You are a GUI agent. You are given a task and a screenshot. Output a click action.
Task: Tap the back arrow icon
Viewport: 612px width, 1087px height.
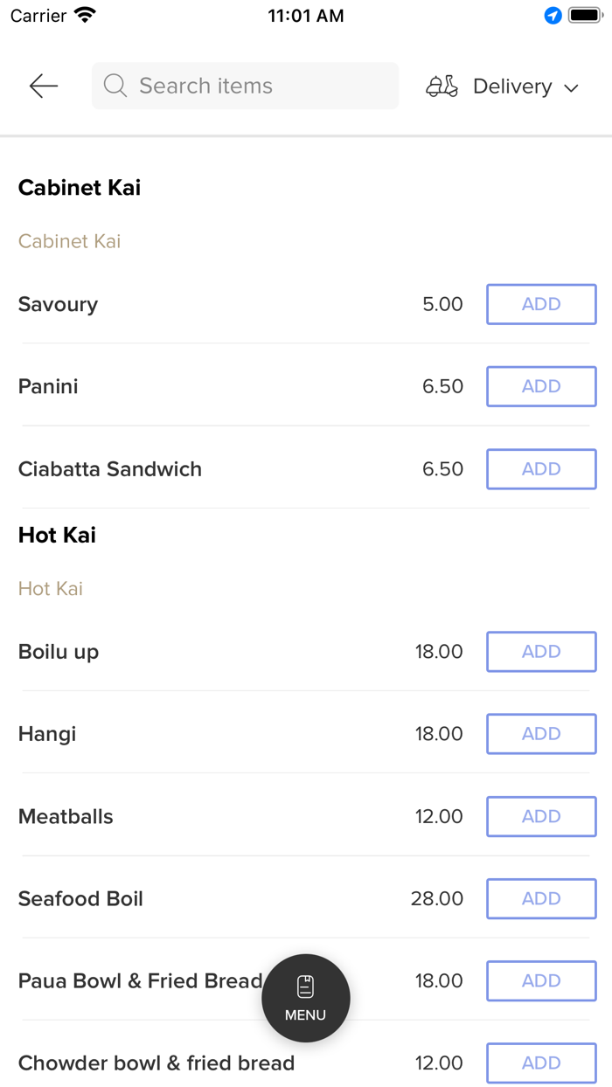(43, 86)
